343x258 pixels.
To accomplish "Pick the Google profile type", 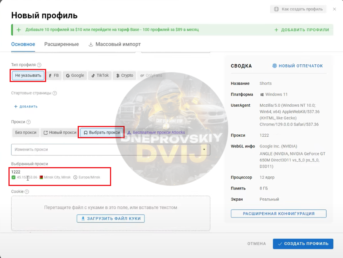I will coord(75,75).
